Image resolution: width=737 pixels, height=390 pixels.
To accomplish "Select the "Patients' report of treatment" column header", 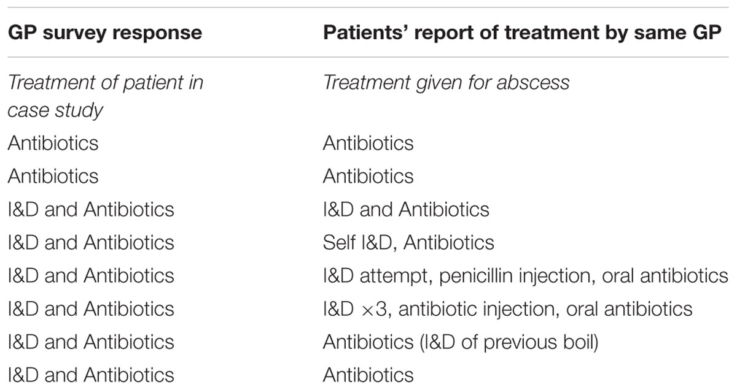I will click(x=522, y=32).
